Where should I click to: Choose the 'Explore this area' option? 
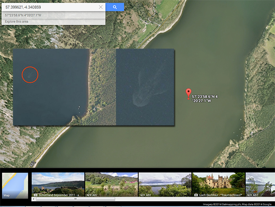[54, 22]
